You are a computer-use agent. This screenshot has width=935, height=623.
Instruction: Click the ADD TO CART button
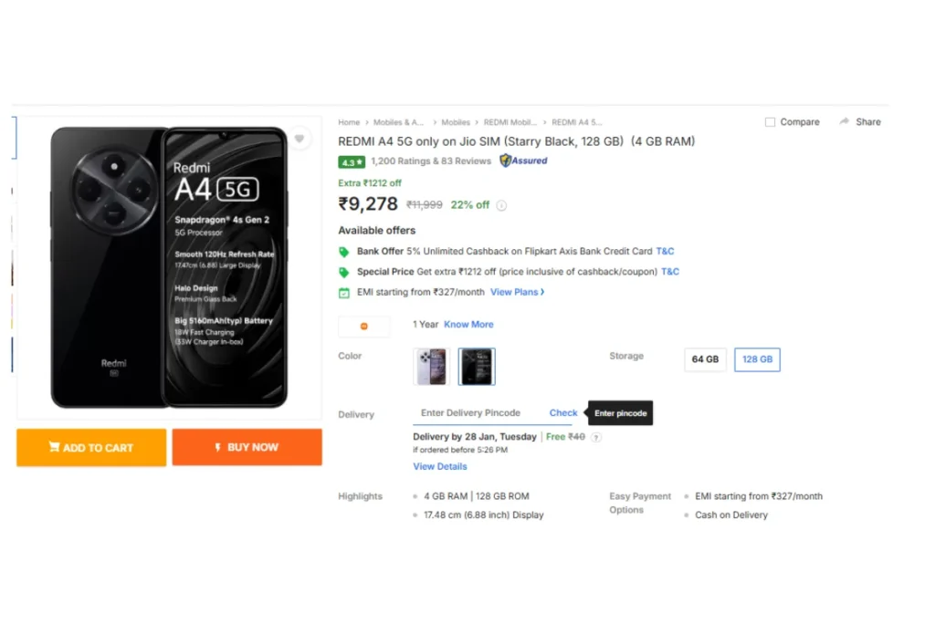[91, 447]
